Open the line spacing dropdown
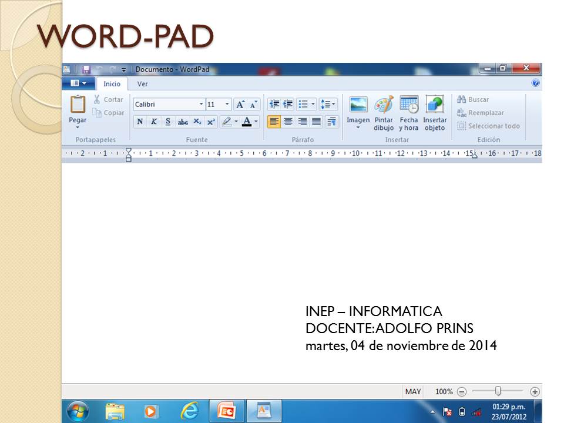This screenshot has width=564, height=423. click(x=328, y=105)
